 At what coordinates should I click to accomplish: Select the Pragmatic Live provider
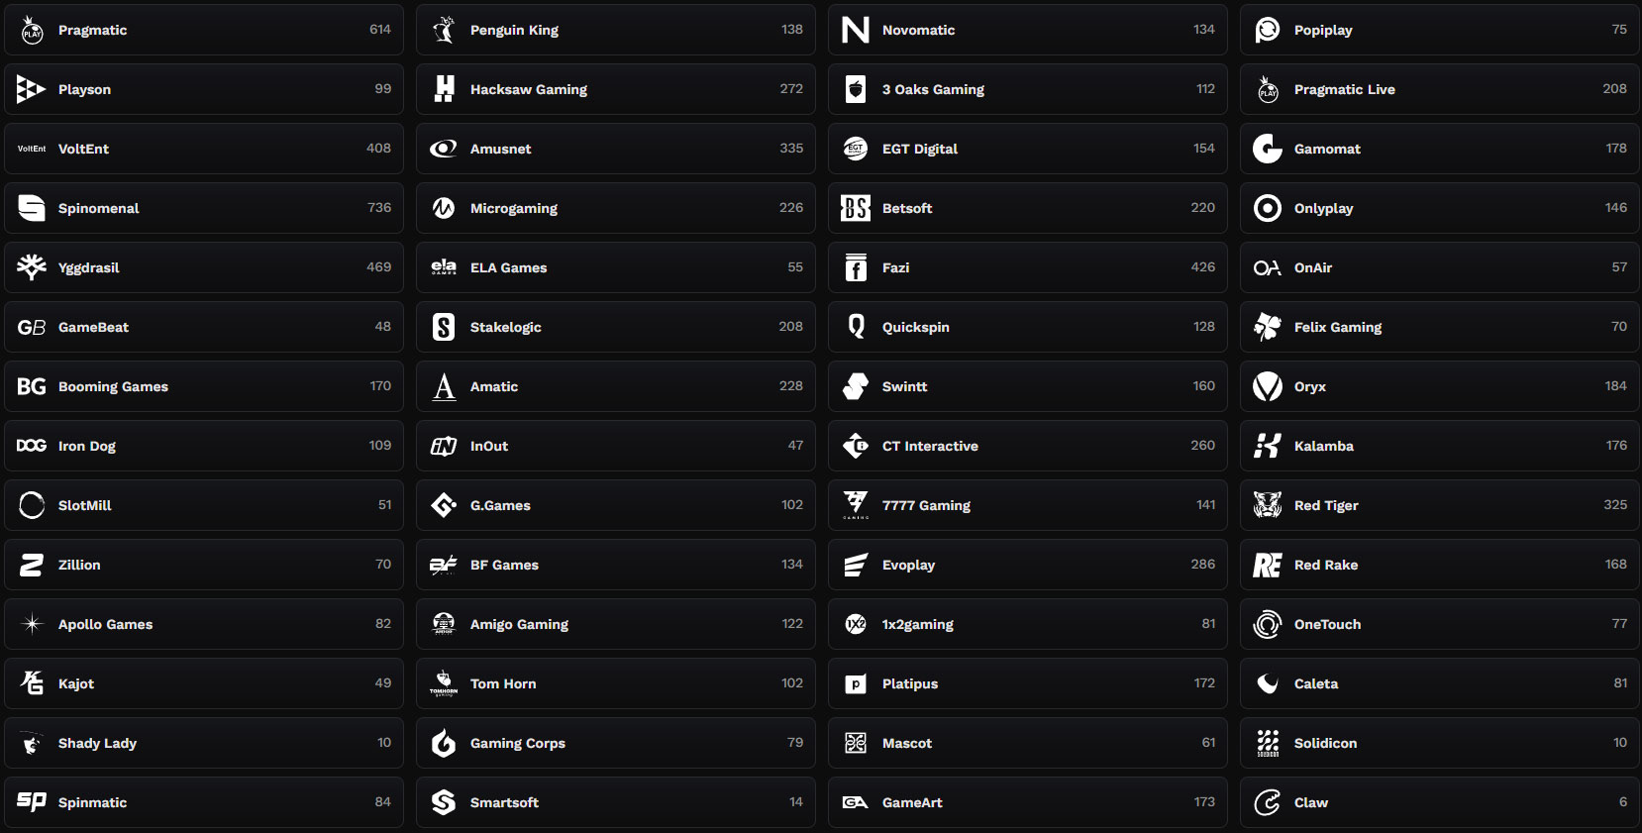pyautogui.click(x=1440, y=89)
